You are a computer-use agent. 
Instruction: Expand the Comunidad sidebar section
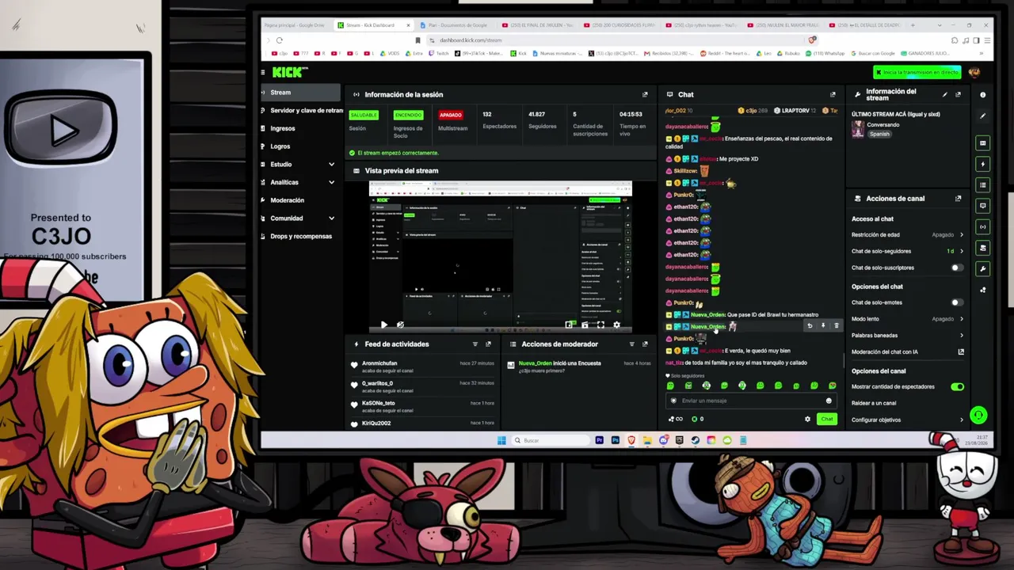click(331, 218)
